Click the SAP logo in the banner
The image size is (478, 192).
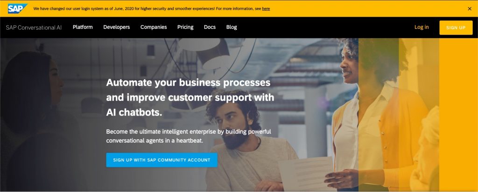[x=17, y=8]
